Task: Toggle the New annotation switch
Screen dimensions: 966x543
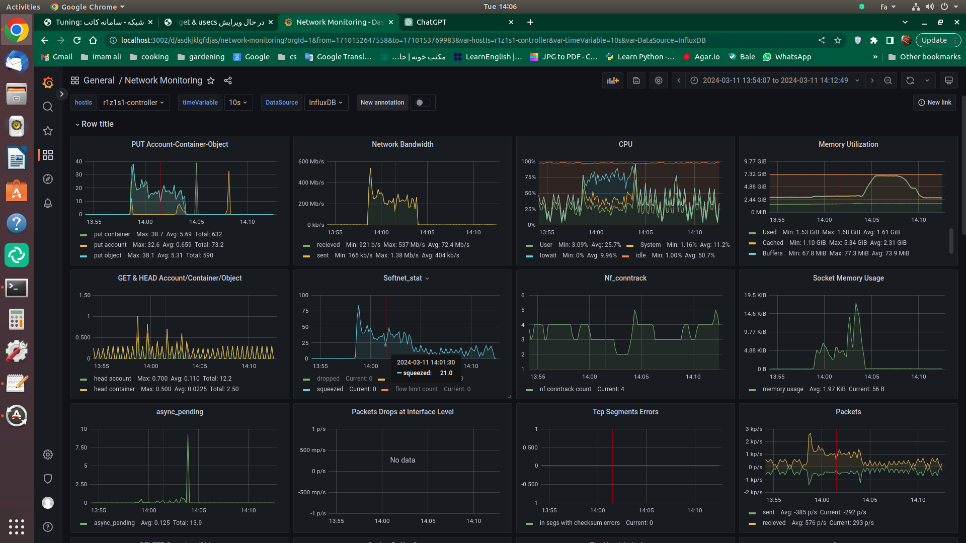Action: 423,103
